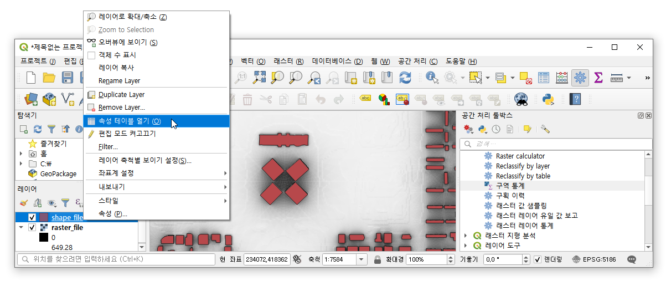This screenshot has height=281, width=671.
Task: Open the 축척 scale dropdown
Action: [362, 259]
